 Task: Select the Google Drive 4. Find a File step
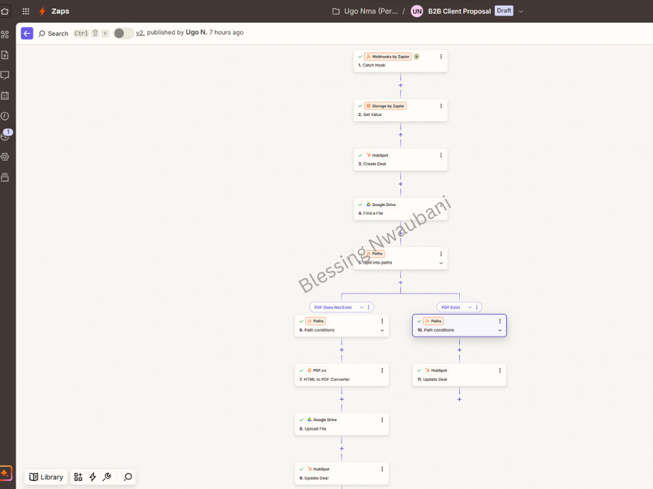(401, 209)
